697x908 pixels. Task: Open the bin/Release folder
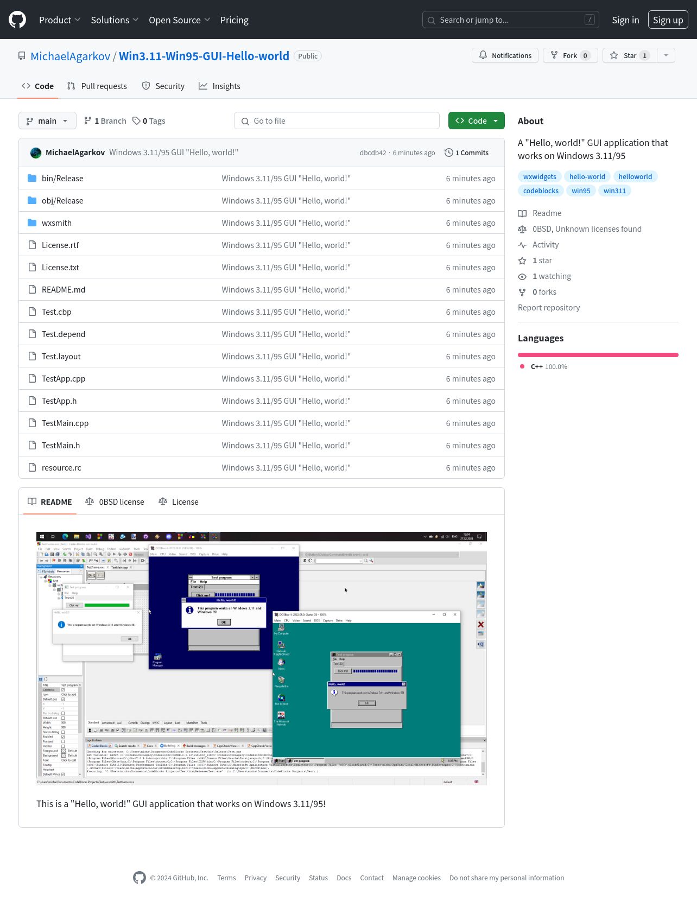click(x=62, y=178)
